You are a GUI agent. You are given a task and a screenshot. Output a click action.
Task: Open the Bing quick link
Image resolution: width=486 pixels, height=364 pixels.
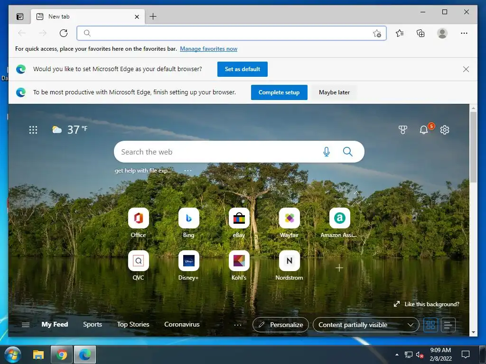tap(188, 223)
